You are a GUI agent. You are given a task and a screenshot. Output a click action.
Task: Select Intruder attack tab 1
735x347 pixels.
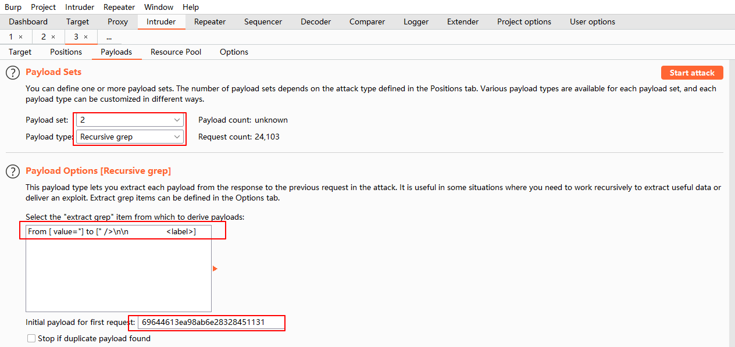(10, 37)
